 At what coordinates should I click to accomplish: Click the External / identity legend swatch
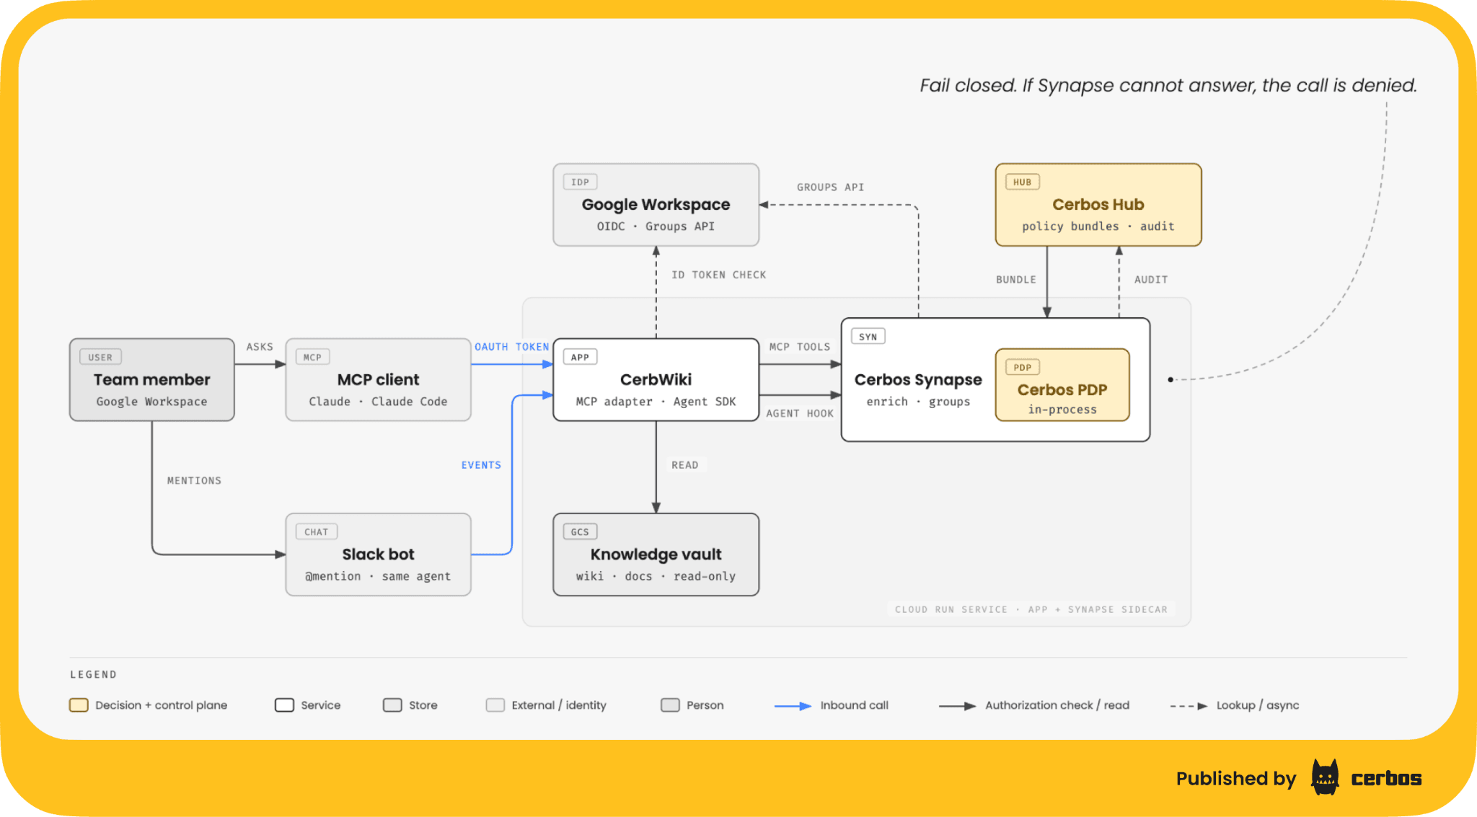(x=495, y=705)
